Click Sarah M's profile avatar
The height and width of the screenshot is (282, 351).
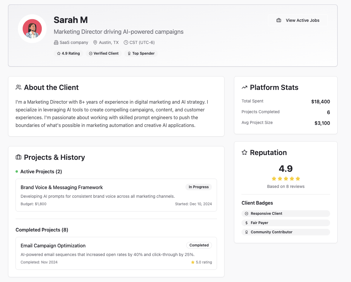coord(32,28)
